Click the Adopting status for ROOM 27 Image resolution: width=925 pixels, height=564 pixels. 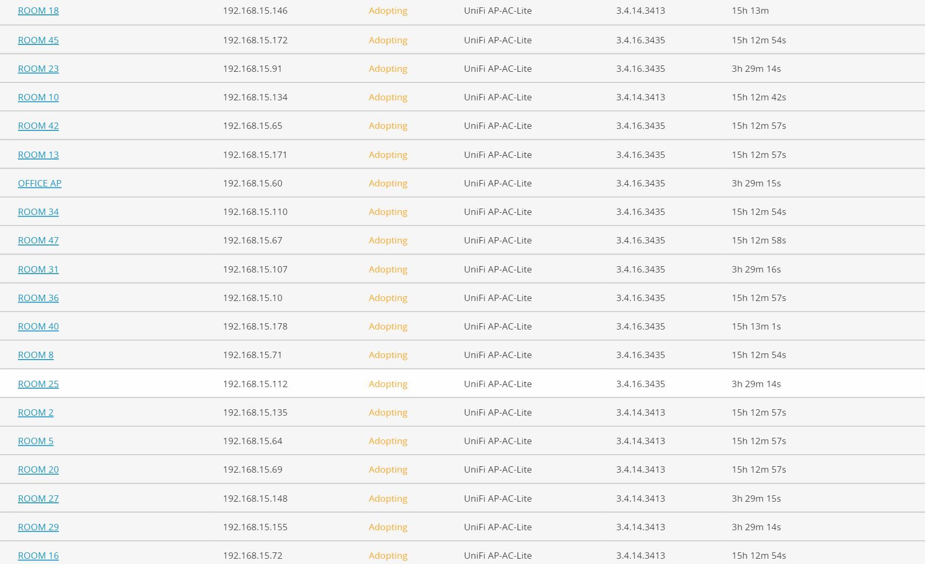click(x=388, y=499)
